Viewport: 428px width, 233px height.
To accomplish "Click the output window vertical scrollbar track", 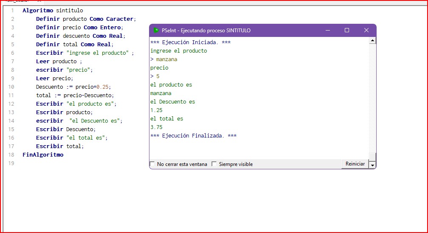I will pos(372,98).
